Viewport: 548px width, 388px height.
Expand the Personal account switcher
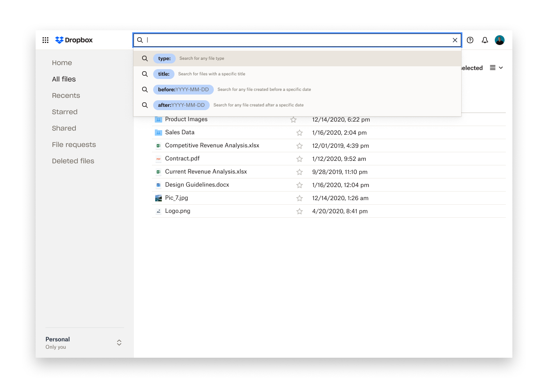(x=119, y=343)
